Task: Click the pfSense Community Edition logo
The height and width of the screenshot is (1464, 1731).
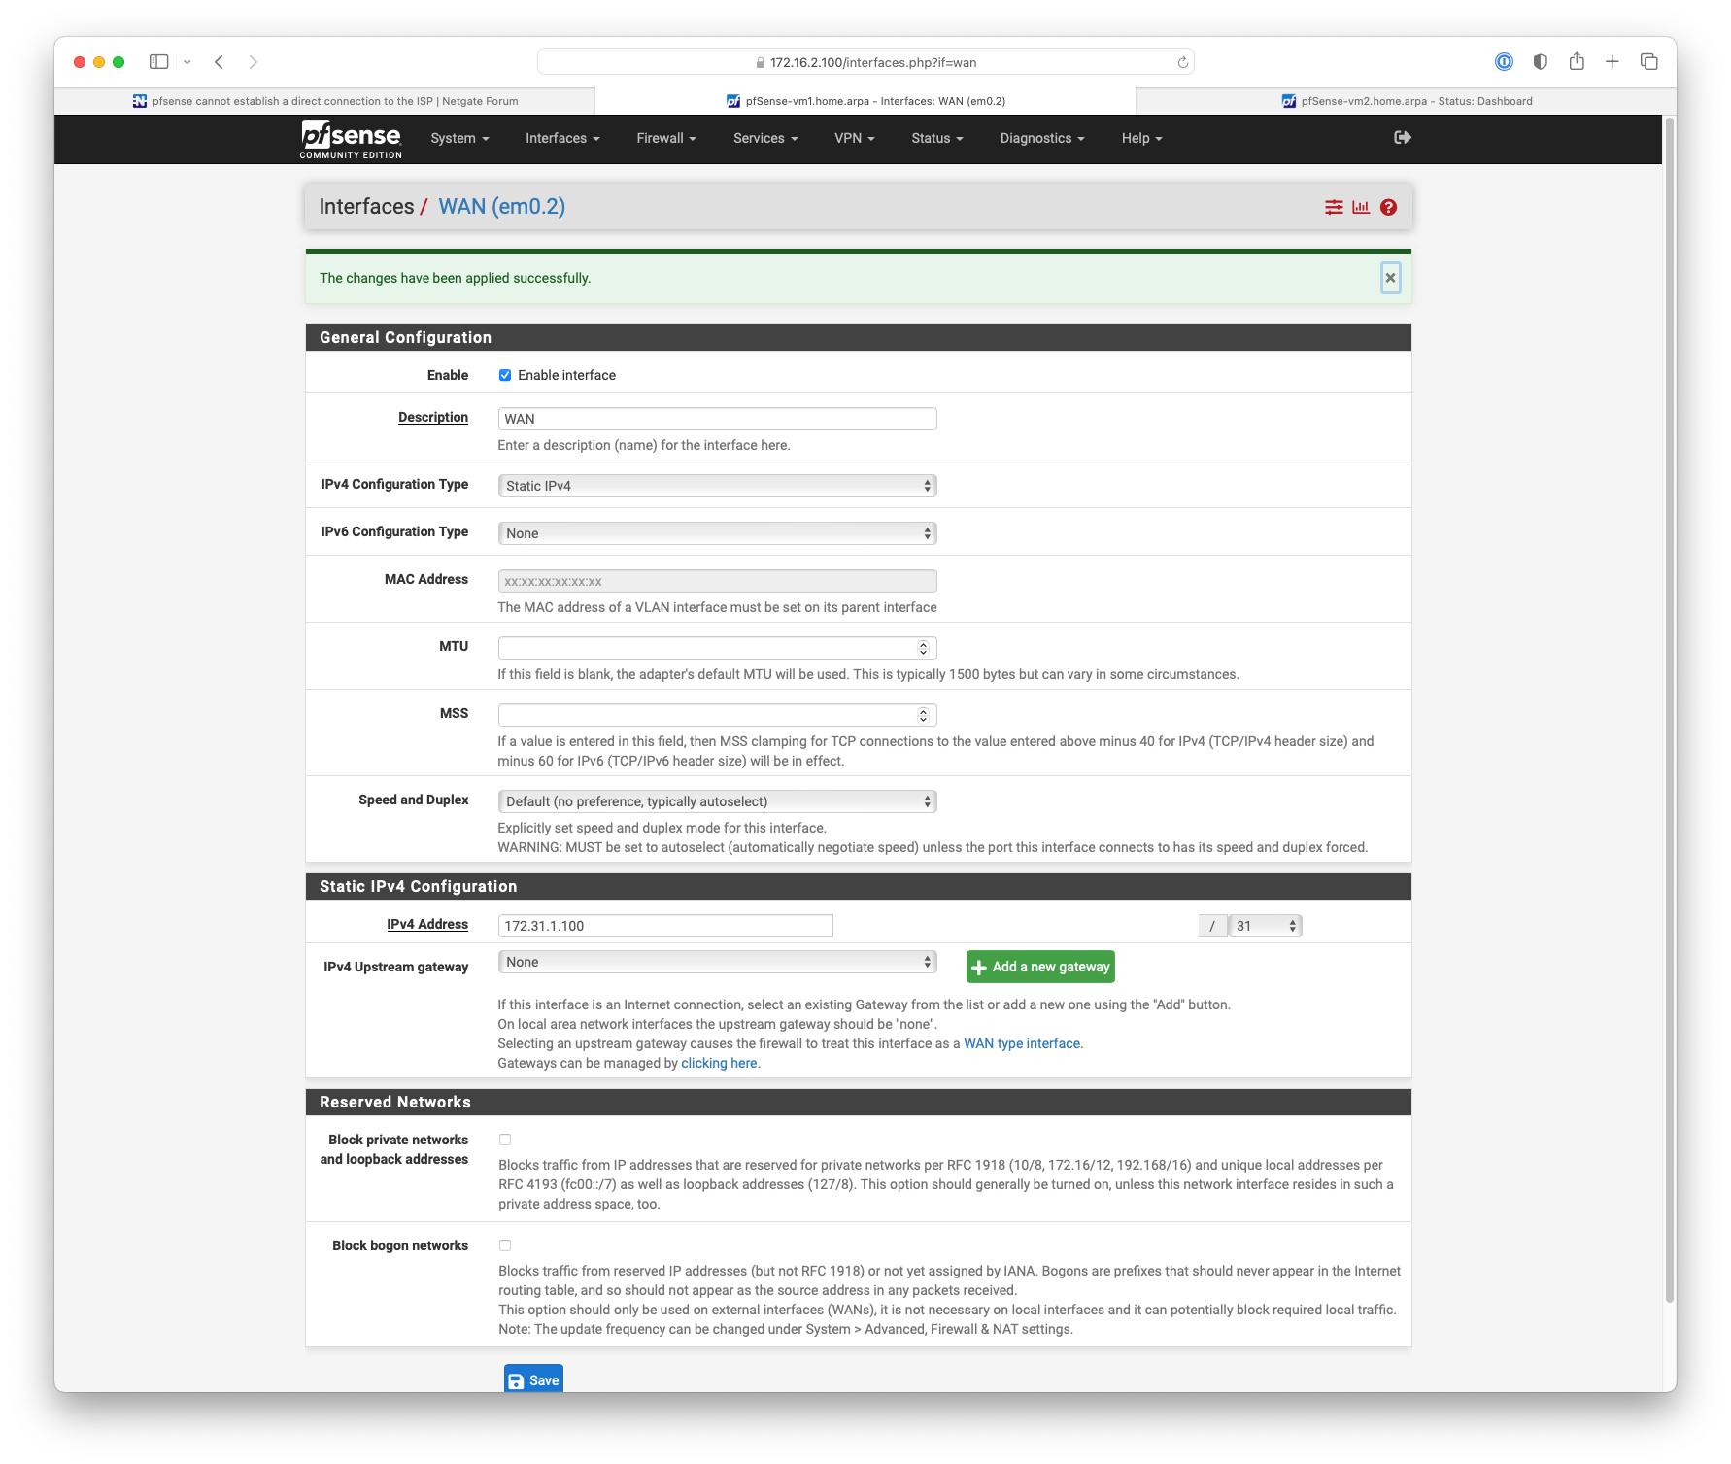Action: coord(351,140)
